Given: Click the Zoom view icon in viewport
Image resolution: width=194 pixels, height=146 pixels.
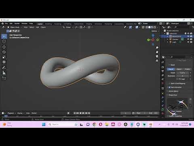Looking at the screenshot, I should pos(157,47).
